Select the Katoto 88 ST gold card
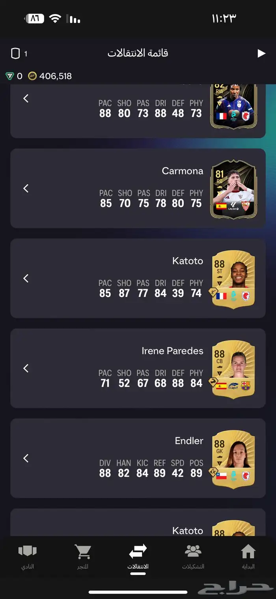This screenshot has width=276, height=599. click(x=233, y=279)
